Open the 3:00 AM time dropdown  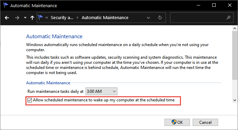101,91
